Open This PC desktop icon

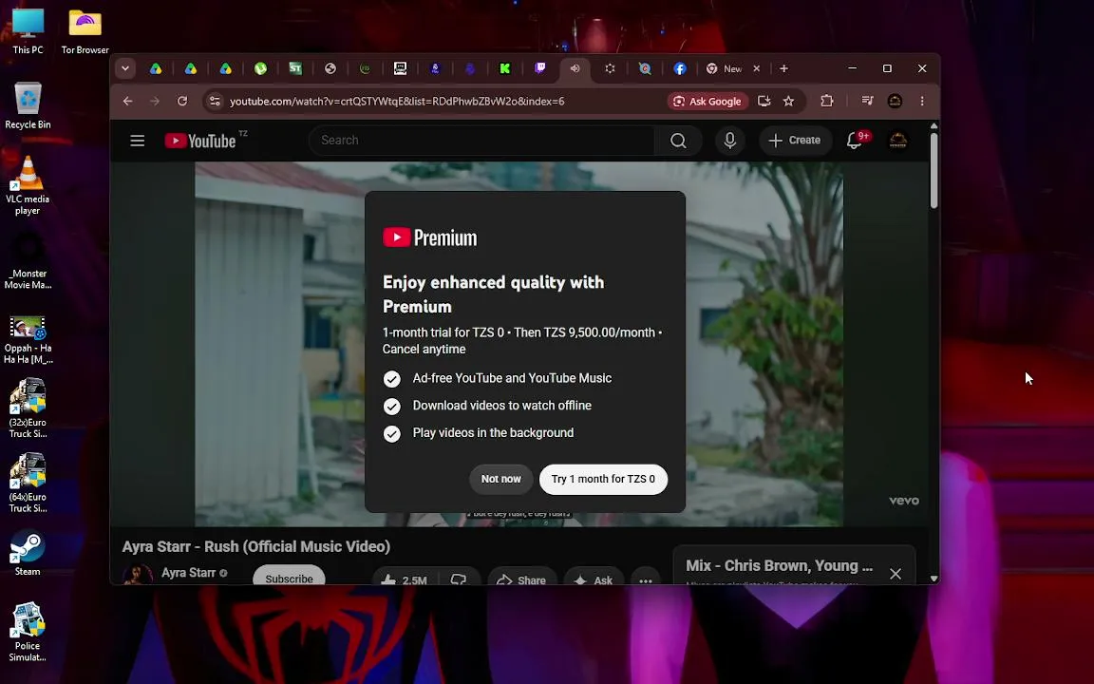28,32
